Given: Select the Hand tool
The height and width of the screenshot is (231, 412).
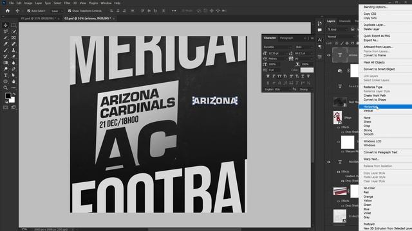Looking at the screenshot, I should point(14,81).
